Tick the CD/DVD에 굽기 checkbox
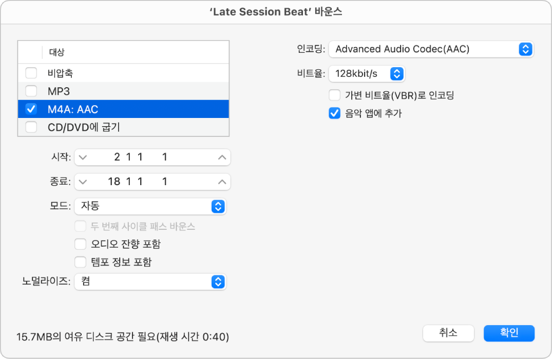 point(31,127)
